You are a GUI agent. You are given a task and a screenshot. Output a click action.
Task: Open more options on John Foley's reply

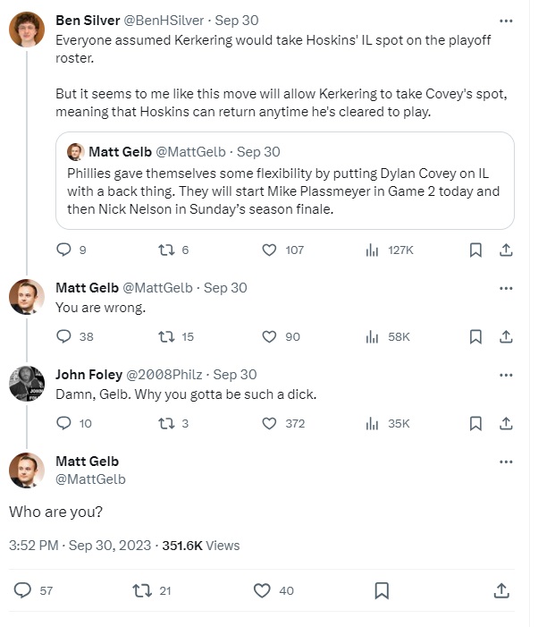[506, 375]
